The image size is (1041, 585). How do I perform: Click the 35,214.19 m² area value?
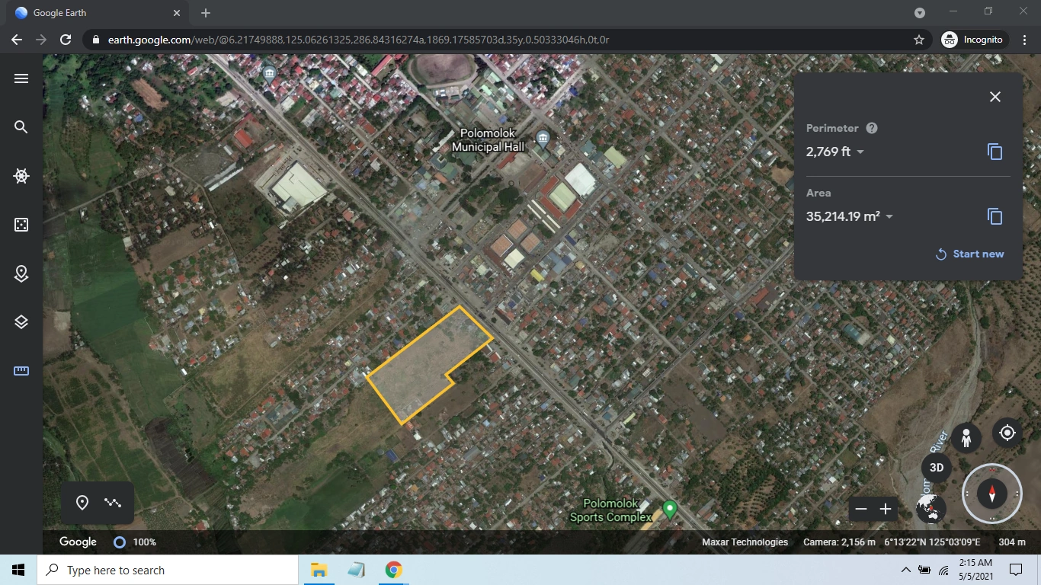843,217
